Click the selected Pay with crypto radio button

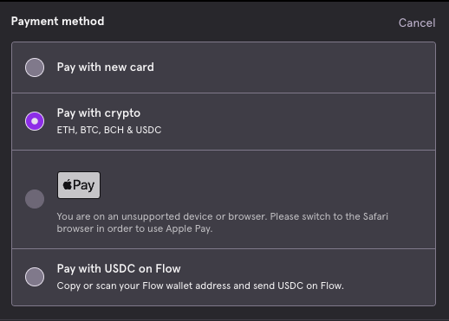pos(35,121)
